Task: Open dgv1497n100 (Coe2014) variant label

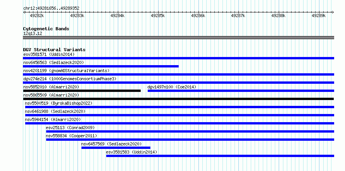Action: click(x=172, y=87)
